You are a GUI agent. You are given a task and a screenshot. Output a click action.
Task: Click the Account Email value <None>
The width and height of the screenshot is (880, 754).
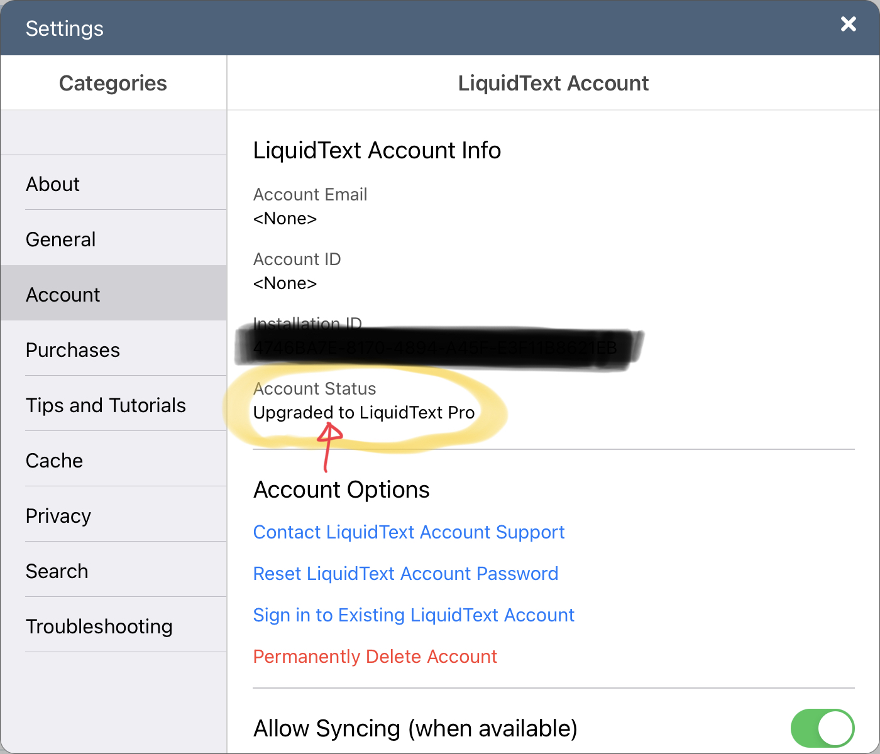(285, 219)
